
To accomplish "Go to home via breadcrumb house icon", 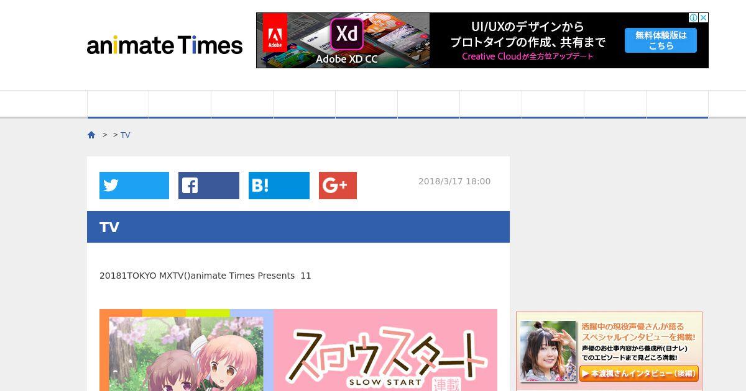I will point(91,135).
